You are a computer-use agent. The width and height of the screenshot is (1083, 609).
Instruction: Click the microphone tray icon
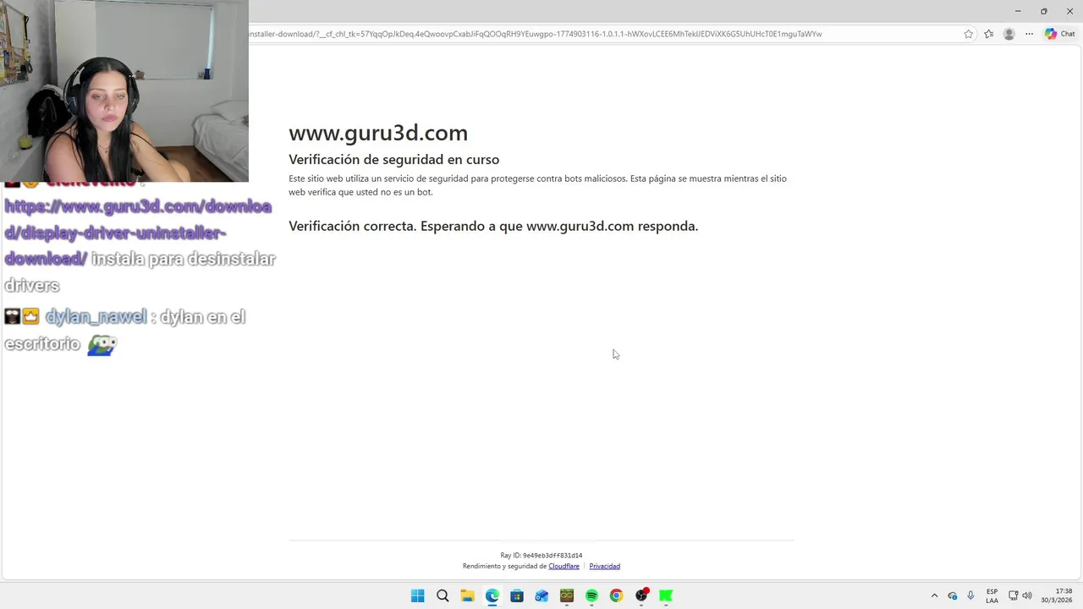coord(970,595)
